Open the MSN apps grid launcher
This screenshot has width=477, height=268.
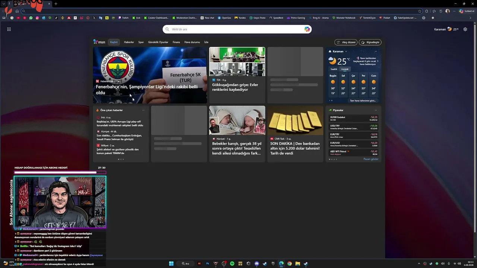(9, 29)
